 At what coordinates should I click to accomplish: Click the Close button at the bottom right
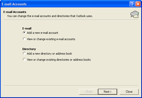pos(129,92)
